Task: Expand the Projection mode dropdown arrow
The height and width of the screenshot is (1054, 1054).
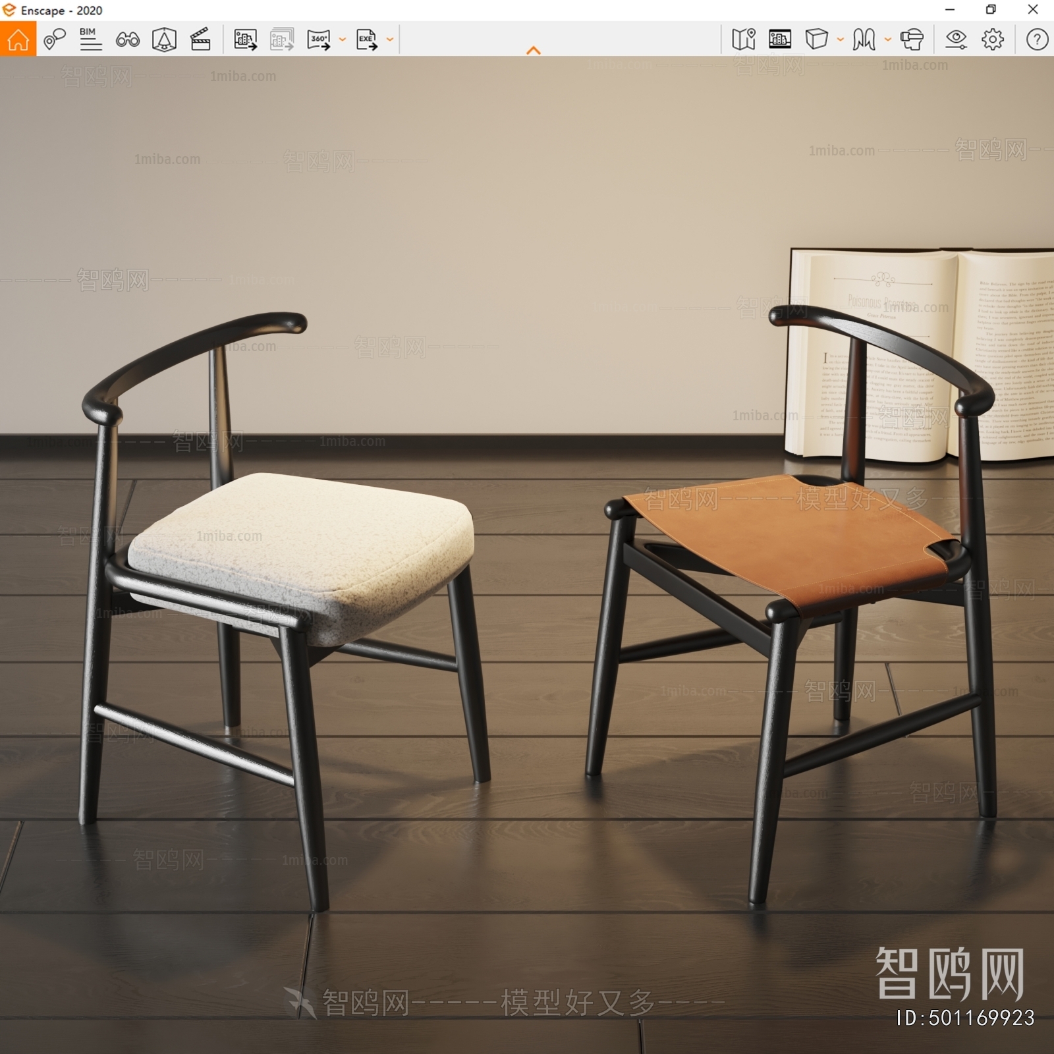Action: (841, 40)
